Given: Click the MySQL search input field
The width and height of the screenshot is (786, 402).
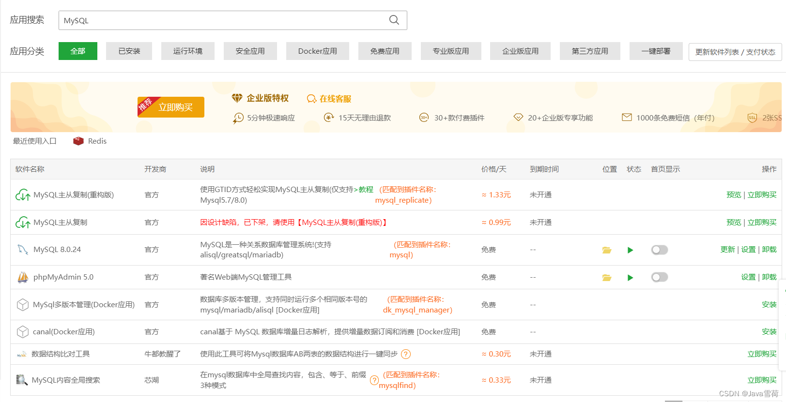Looking at the screenshot, I should pyautogui.click(x=232, y=20).
